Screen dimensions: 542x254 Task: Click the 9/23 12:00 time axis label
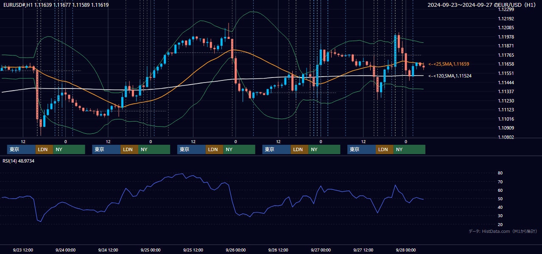point(23,250)
